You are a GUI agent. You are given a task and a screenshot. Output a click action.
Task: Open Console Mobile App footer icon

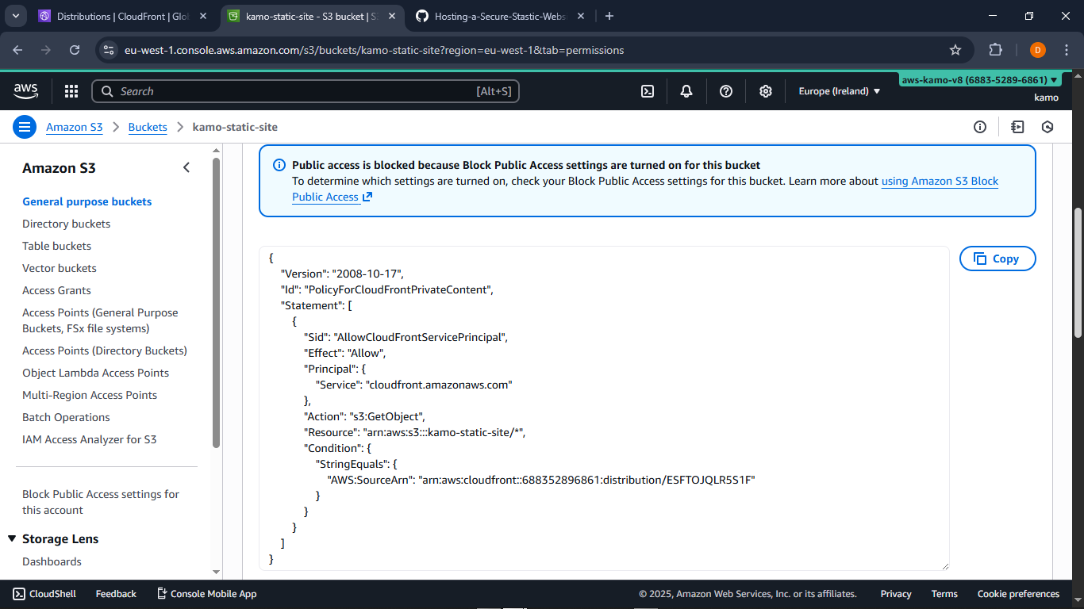point(160,593)
